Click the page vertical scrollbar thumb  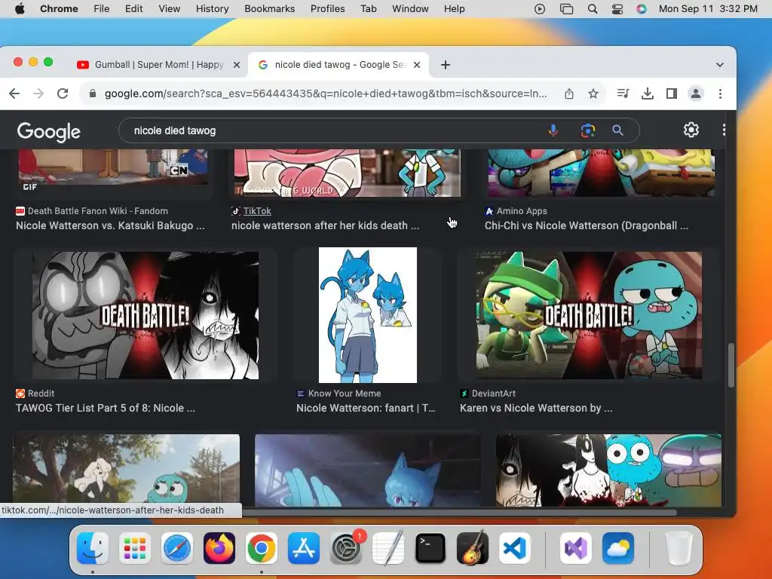731,366
